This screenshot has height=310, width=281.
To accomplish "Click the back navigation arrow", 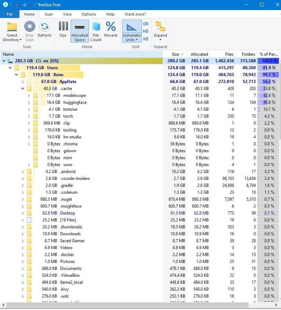I will 17,5.
